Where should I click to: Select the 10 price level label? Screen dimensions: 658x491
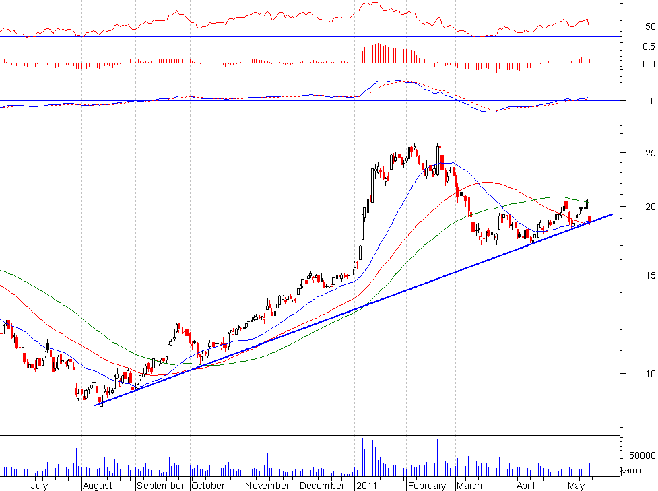[x=651, y=374]
